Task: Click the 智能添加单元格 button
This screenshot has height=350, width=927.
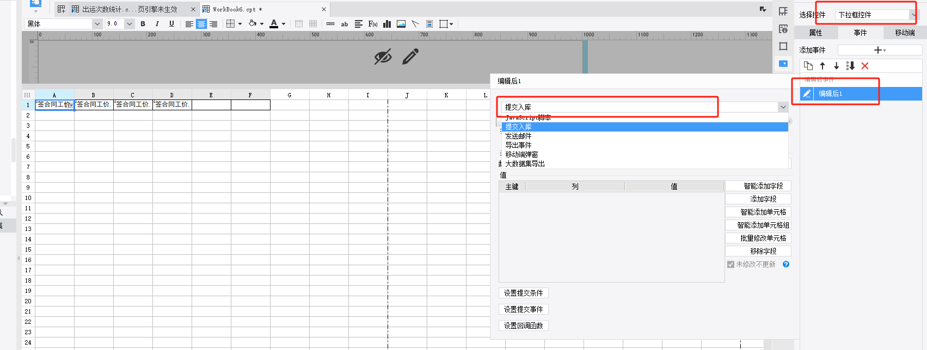Action: (x=758, y=212)
